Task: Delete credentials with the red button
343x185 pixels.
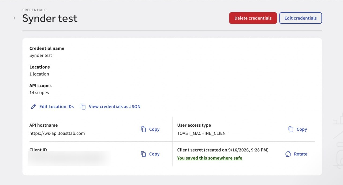Action: click(253, 18)
